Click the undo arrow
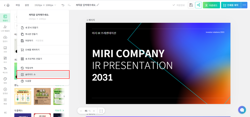This screenshot has height=117, width=250. point(63,5)
